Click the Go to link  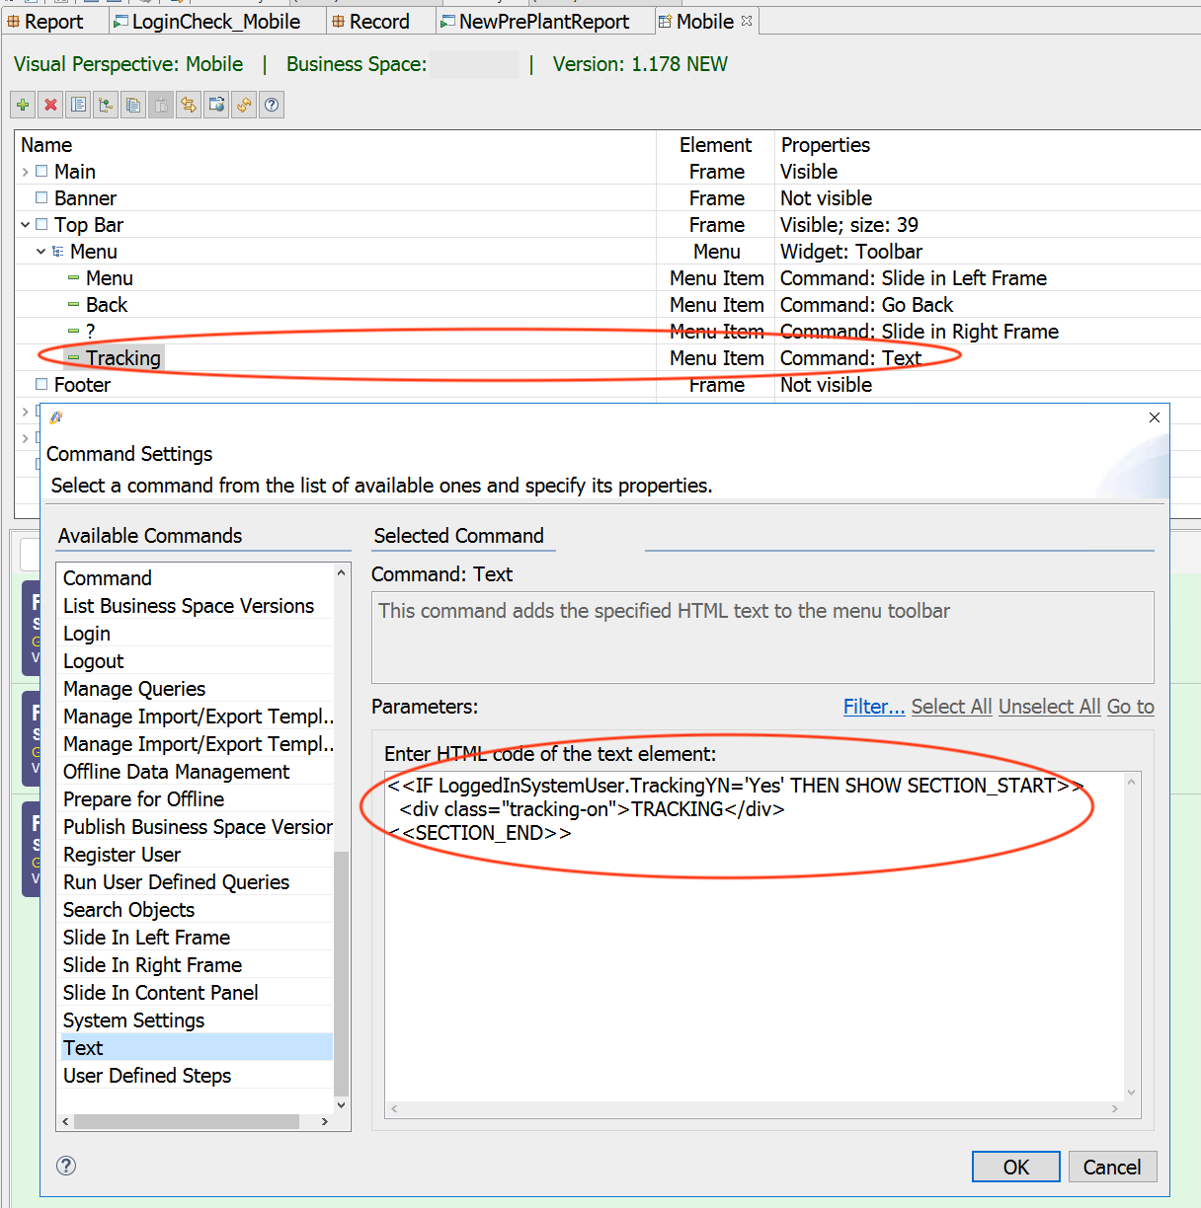[1131, 707]
